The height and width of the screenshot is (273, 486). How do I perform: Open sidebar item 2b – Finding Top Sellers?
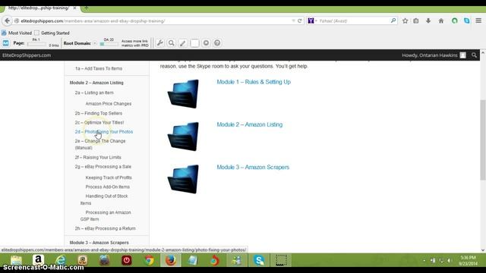click(99, 113)
